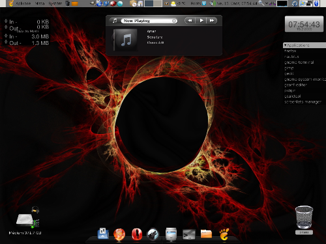This screenshot has height=244, width=326.
Task: Open the orange folder in the dock
Action: coord(206,234)
